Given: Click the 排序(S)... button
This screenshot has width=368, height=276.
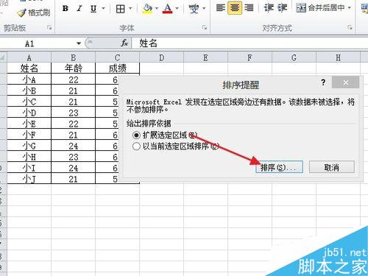Looking at the screenshot, I should pyautogui.click(x=279, y=167).
